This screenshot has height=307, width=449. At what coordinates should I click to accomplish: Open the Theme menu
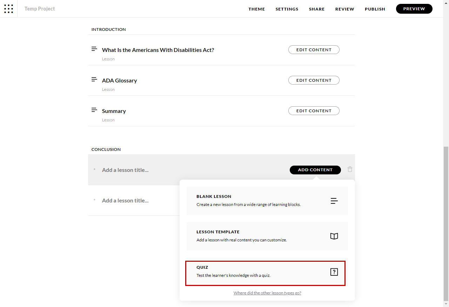click(256, 9)
